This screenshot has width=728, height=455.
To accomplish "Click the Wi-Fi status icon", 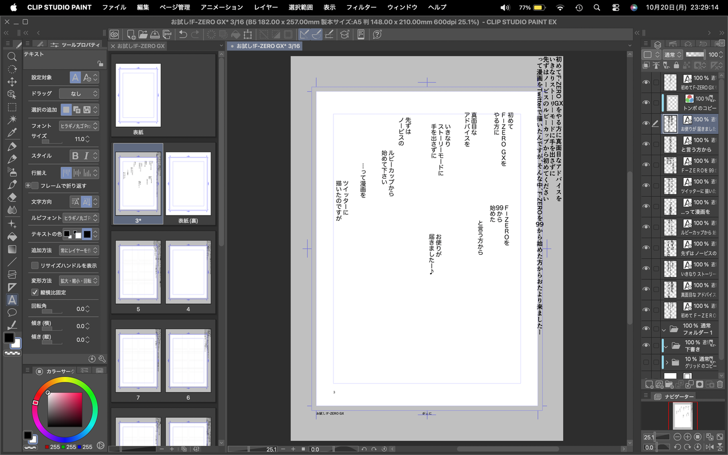I will (560, 7).
